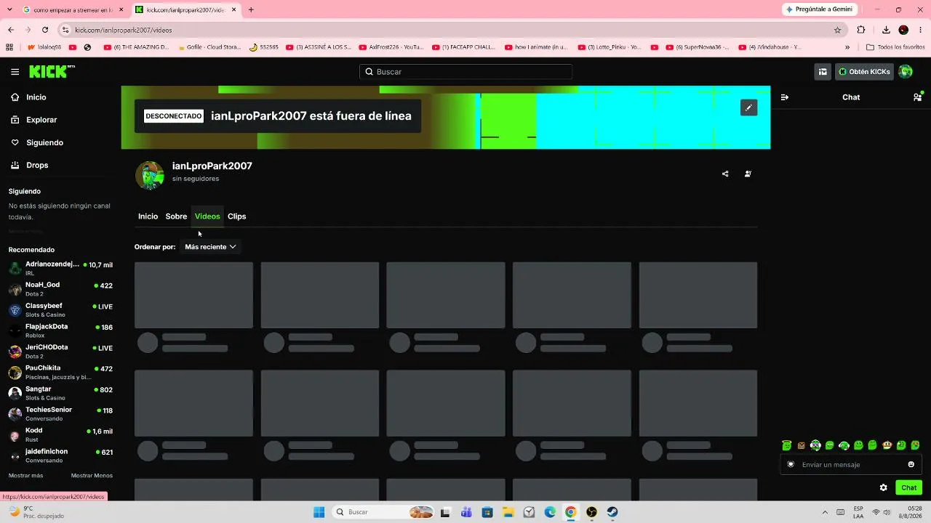Open recommended channel Sangtar
This screenshot has width=931, height=523.
pos(60,393)
